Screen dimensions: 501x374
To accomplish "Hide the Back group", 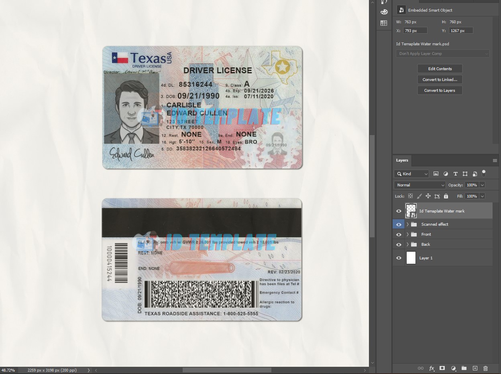I will [x=399, y=245].
